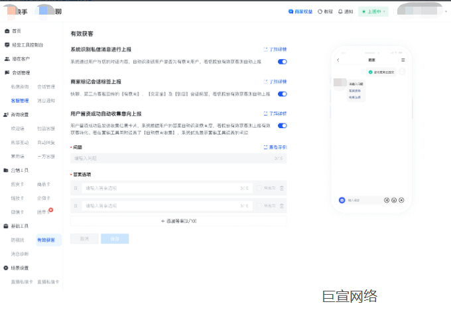Click the 首页 home icon

pos(7,31)
